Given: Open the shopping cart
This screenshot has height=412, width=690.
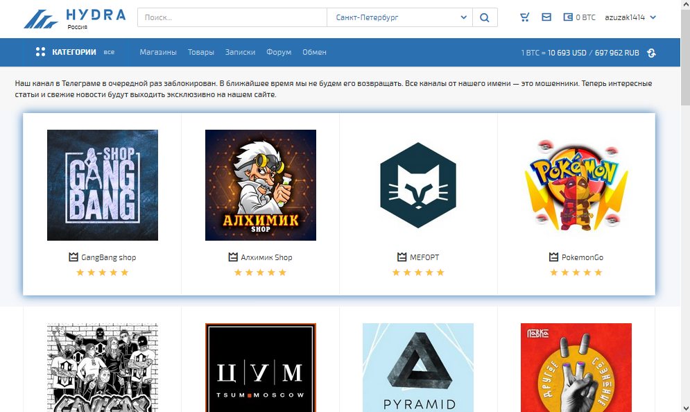Looking at the screenshot, I should tap(524, 17).
